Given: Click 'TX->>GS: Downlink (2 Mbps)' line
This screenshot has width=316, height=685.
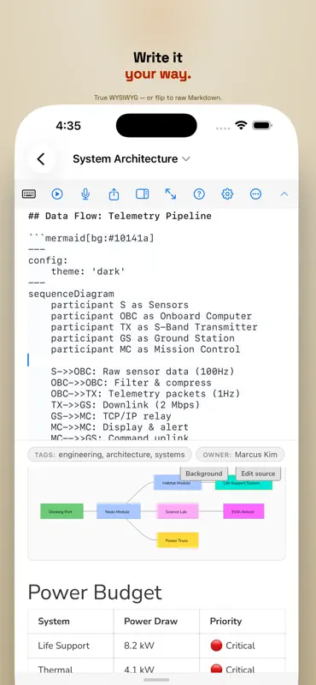Looking at the screenshot, I should (x=125, y=405).
